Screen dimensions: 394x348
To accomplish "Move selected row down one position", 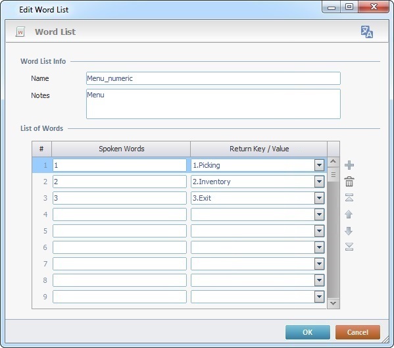I will [x=349, y=231].
